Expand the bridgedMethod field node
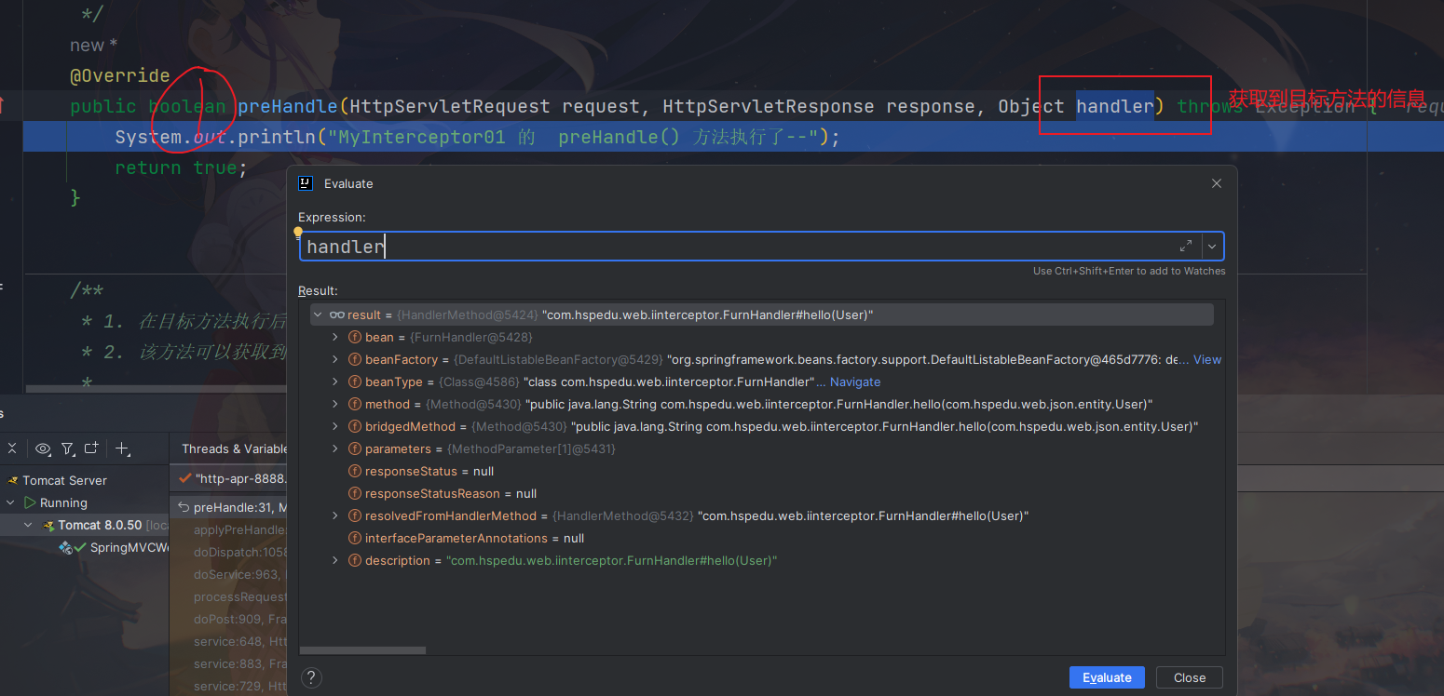 pyautogui.click(x=335, y=426)
